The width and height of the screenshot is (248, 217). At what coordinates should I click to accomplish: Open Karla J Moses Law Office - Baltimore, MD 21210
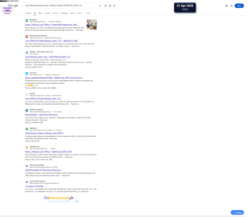click(49, 152)
